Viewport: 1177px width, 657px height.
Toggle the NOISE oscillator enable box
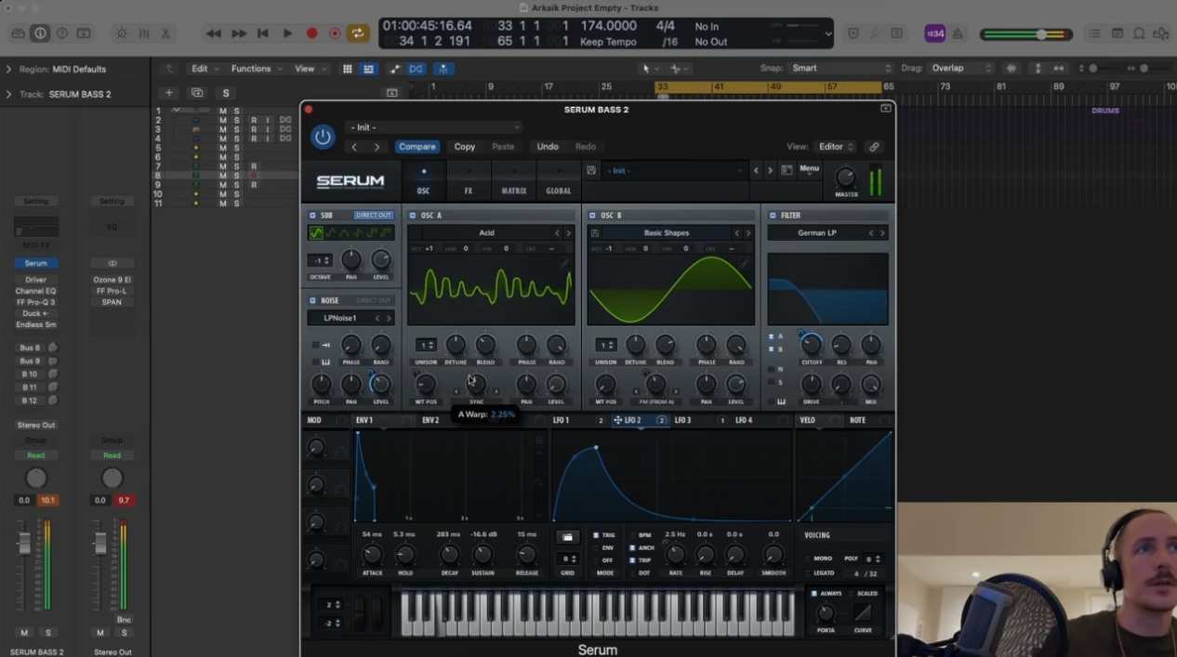pos(312,301)
